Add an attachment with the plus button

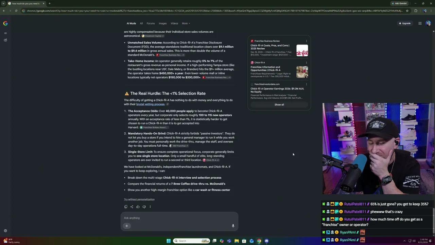127,226
